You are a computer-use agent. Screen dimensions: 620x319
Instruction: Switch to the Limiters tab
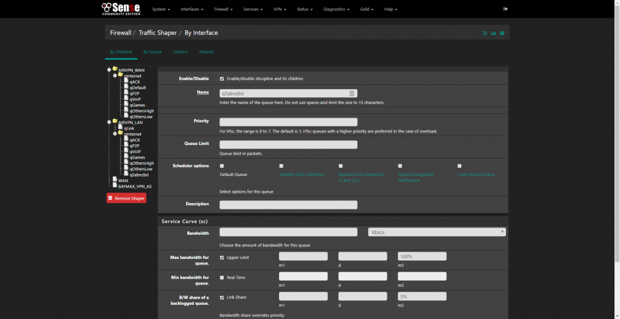[x=180, y=51]
